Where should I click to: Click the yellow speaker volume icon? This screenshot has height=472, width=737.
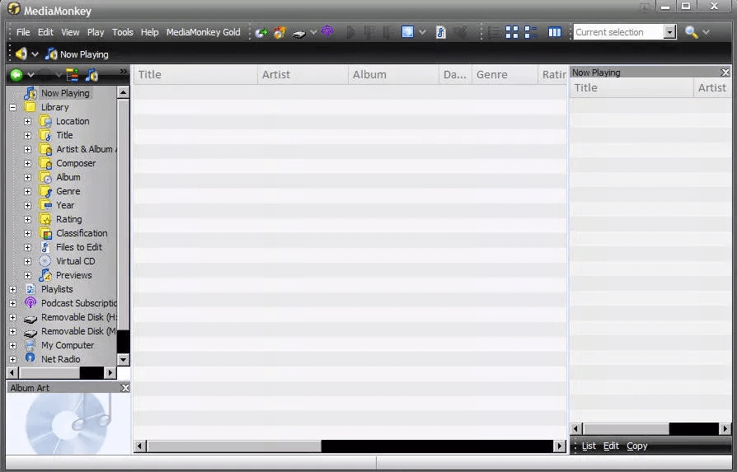tap(21, 54)
